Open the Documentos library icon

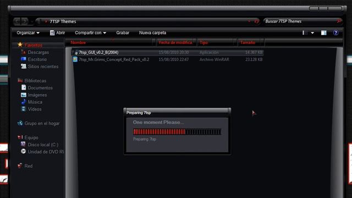tap(23, 87)
